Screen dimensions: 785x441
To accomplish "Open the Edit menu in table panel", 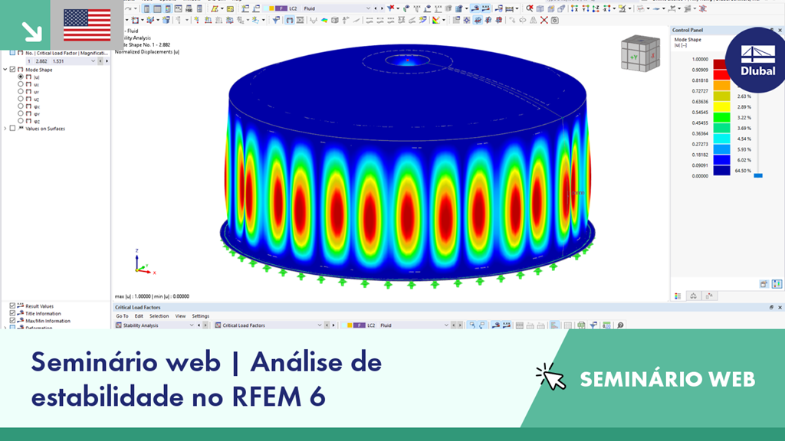I will [x=139, y=316].
